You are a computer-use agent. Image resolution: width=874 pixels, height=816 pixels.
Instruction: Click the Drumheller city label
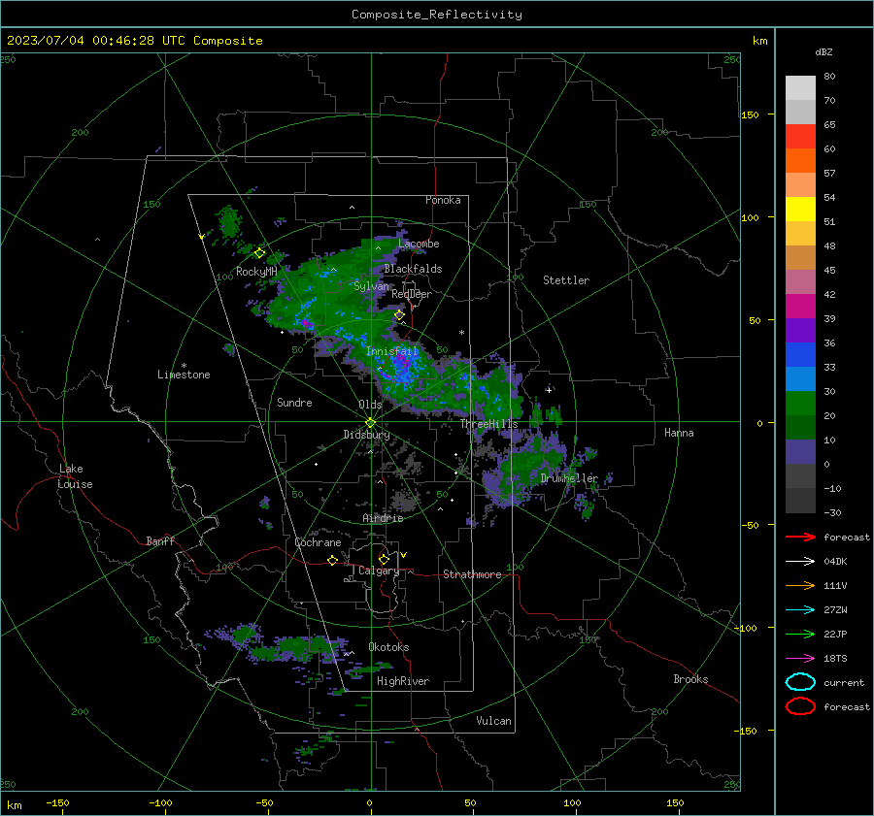coord(569,478)
